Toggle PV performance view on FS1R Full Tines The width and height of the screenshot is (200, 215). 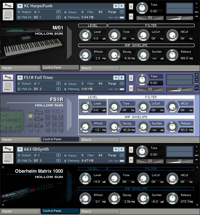[x=197, y=88]
